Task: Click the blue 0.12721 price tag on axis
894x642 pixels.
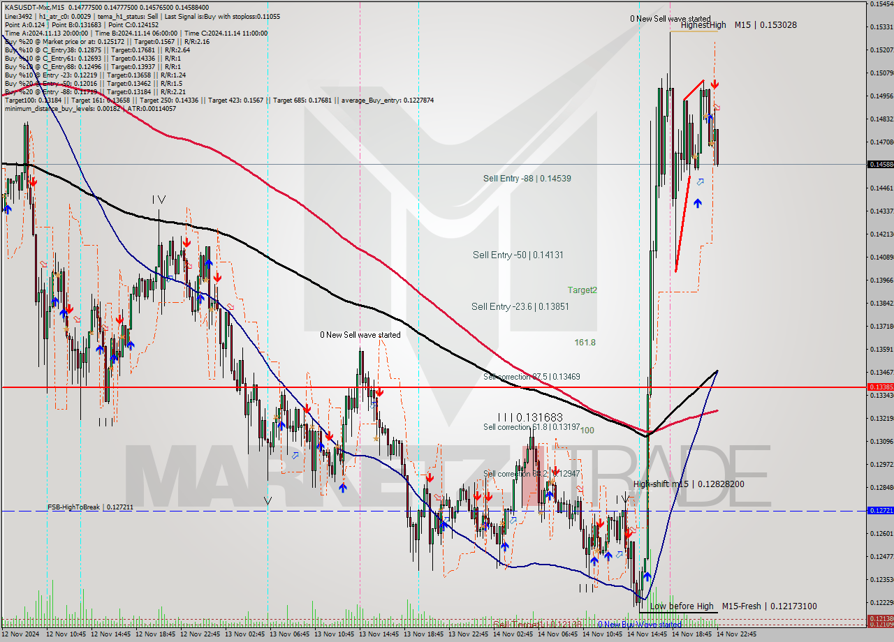Action: tap(880, 511)
